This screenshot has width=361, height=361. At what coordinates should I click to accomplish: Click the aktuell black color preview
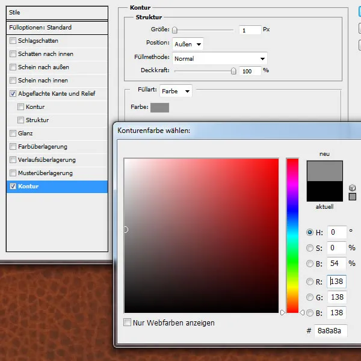(x=324, y=191)
